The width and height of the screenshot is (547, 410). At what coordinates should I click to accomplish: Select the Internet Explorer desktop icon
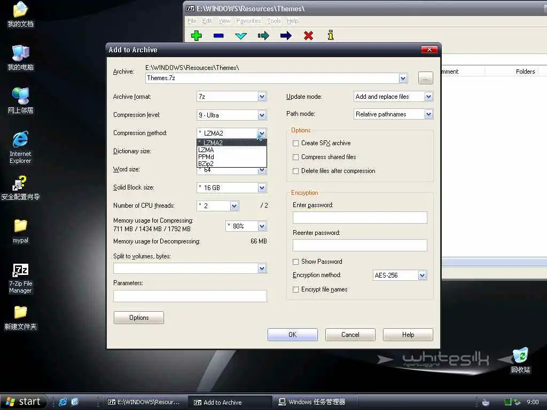[x=20, y=147]
